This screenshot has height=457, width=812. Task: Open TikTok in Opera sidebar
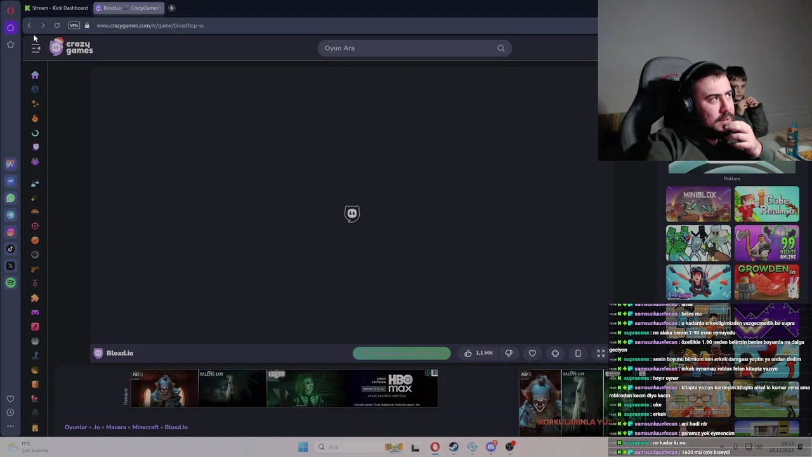tap(10, 249)
